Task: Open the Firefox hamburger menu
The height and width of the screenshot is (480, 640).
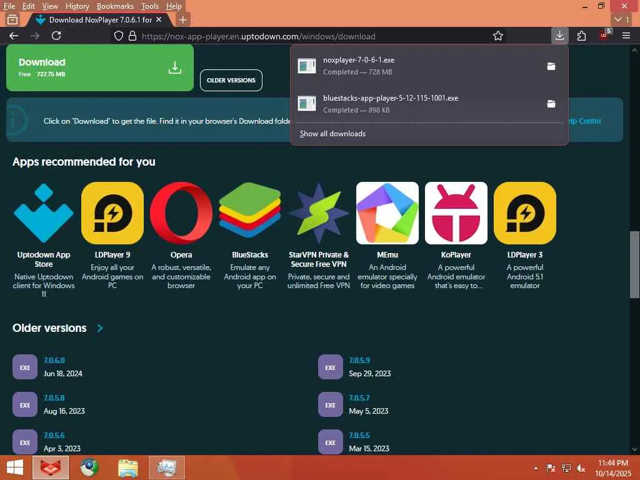Action: (x=626, y=36)
